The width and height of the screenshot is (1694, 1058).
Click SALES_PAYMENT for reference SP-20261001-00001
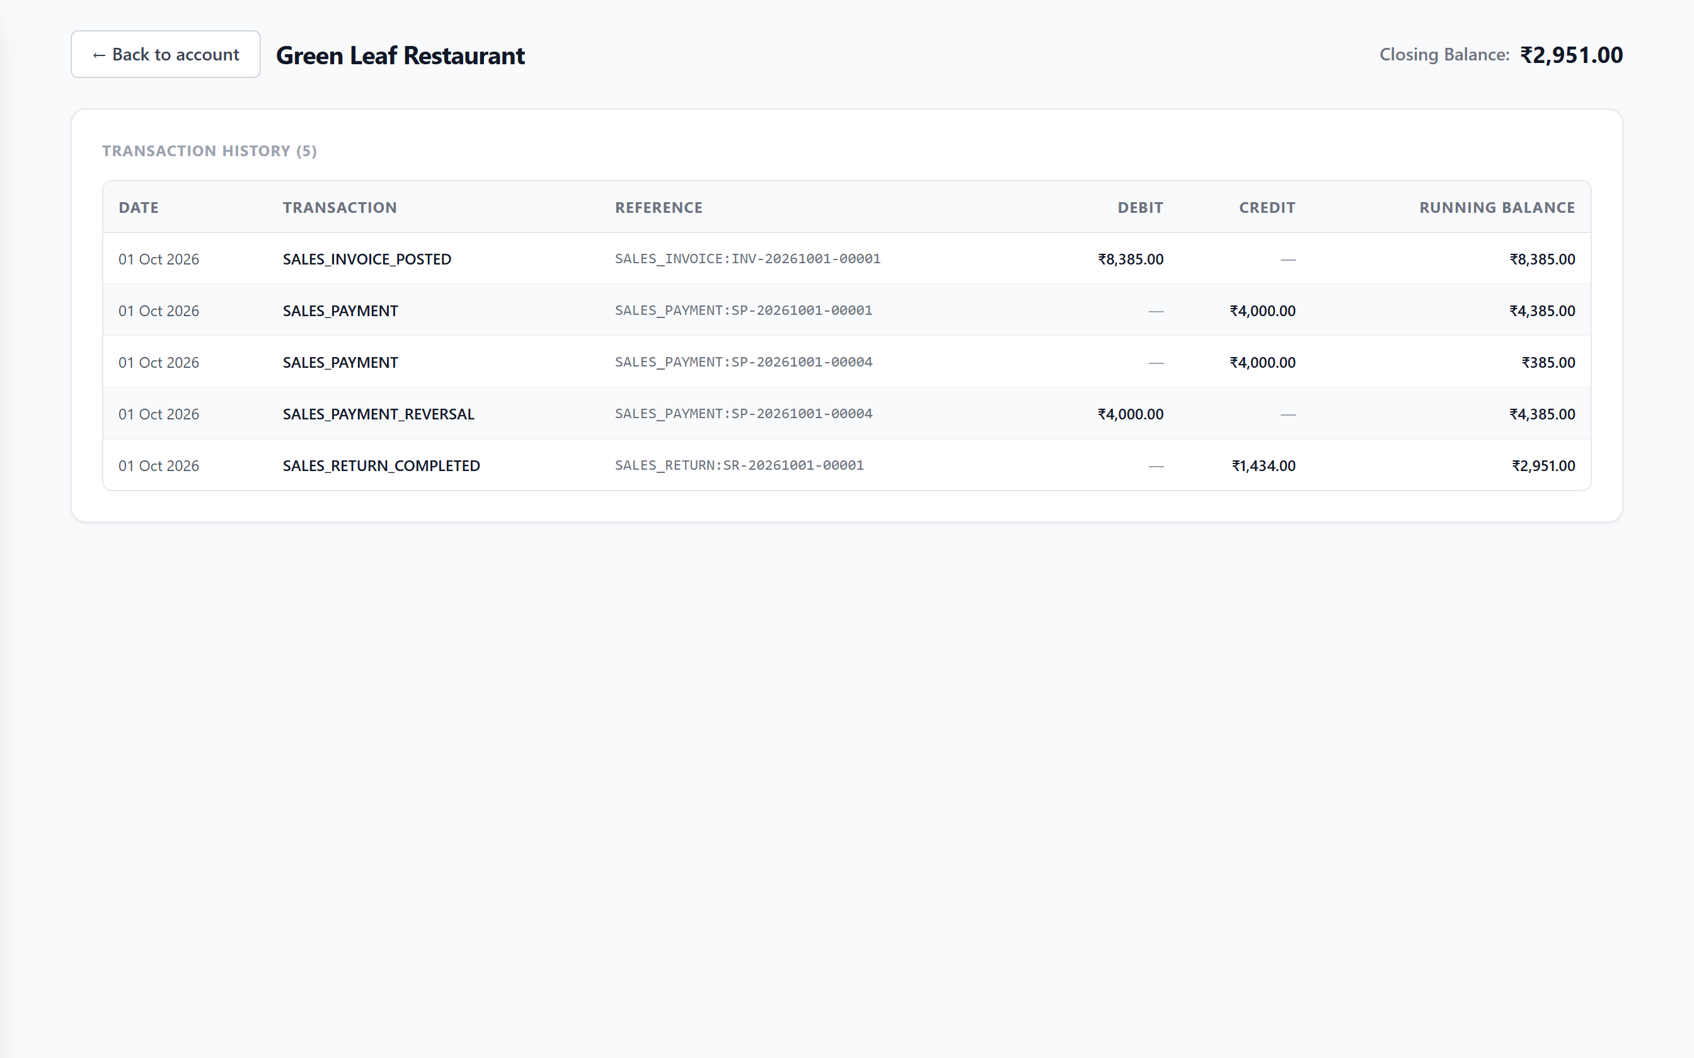click(x=340, y=311)
